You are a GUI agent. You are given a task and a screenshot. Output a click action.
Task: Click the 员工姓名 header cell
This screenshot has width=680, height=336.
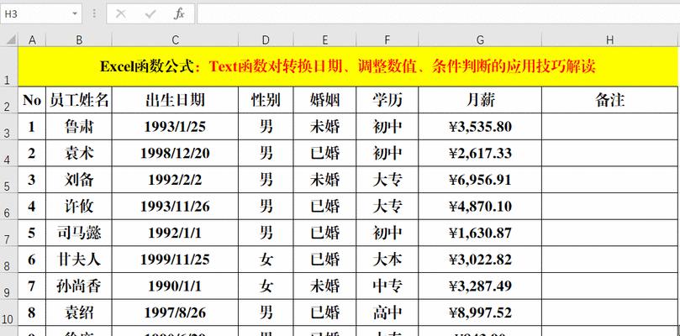coord(79,100)
